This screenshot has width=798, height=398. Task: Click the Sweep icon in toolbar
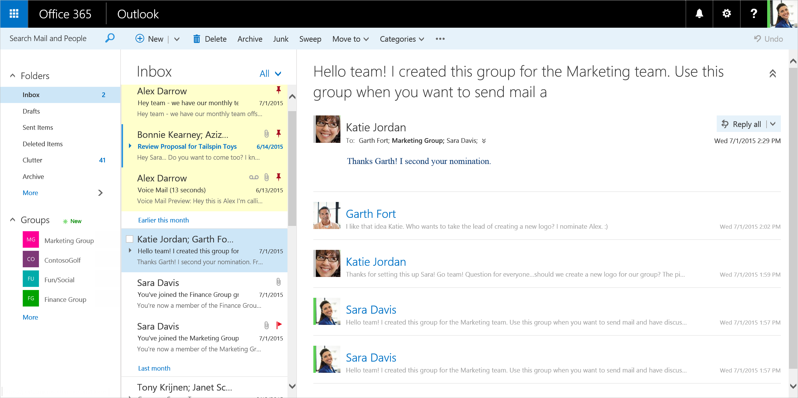(310, 39)
